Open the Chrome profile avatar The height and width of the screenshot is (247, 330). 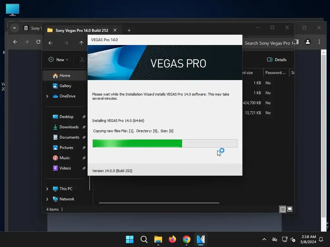tap(307, 42)
